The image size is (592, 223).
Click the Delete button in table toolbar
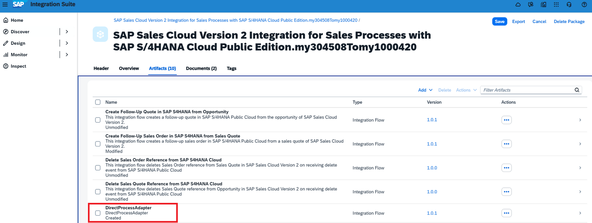[444, 90]
